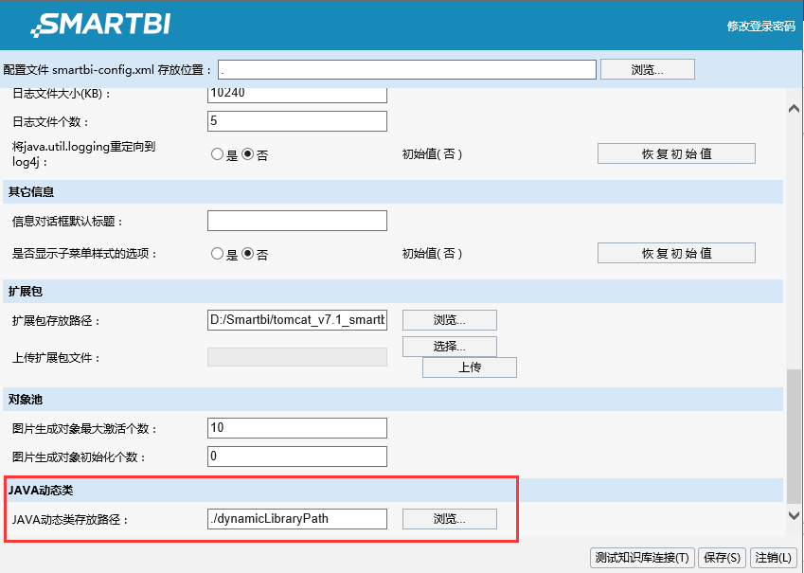Click the 图片生成对象最大激活个数 input field
Screen dimensions: 804x573
297,428
